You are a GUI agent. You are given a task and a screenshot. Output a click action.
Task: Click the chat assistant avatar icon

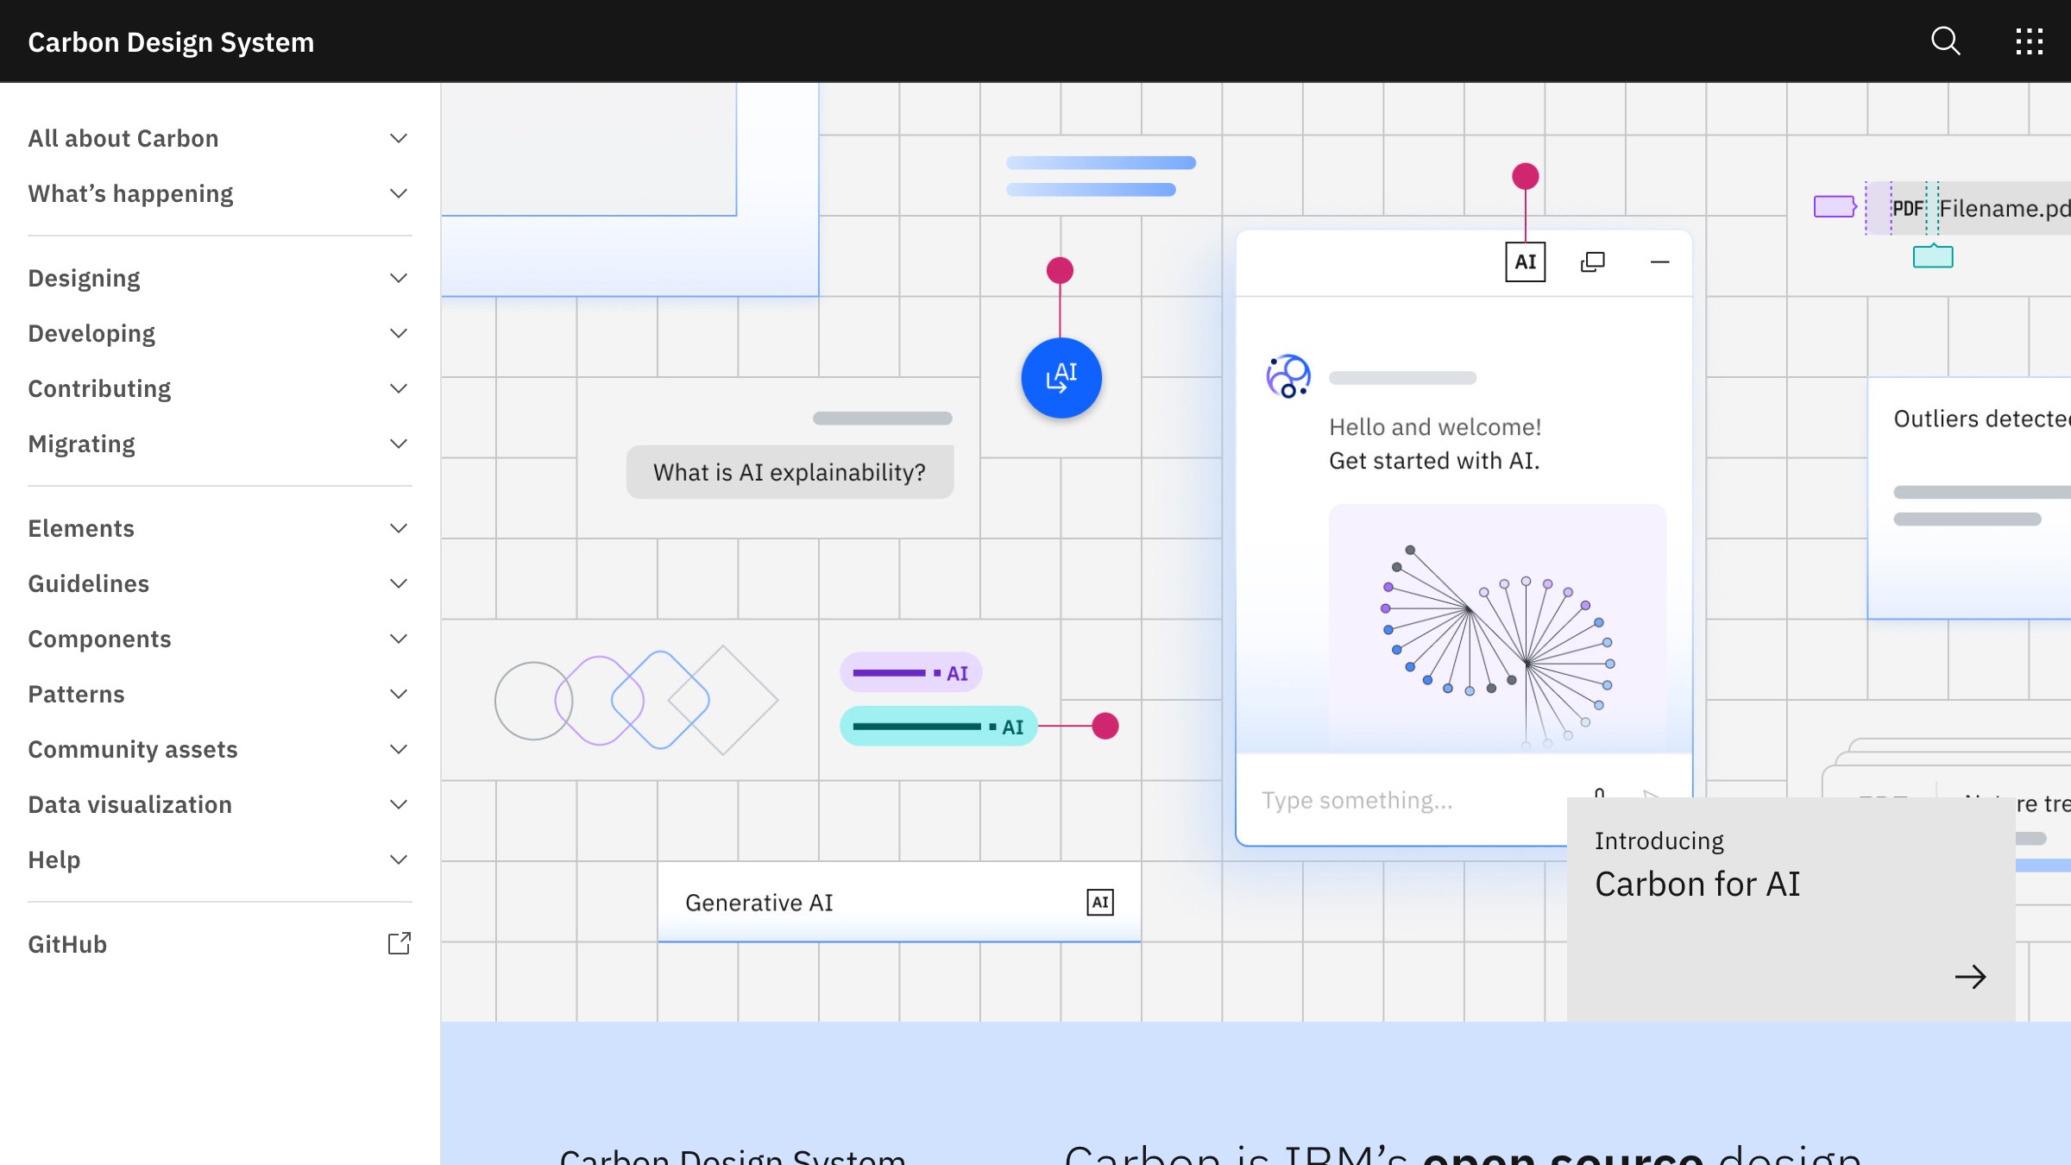click(1288, 376)
